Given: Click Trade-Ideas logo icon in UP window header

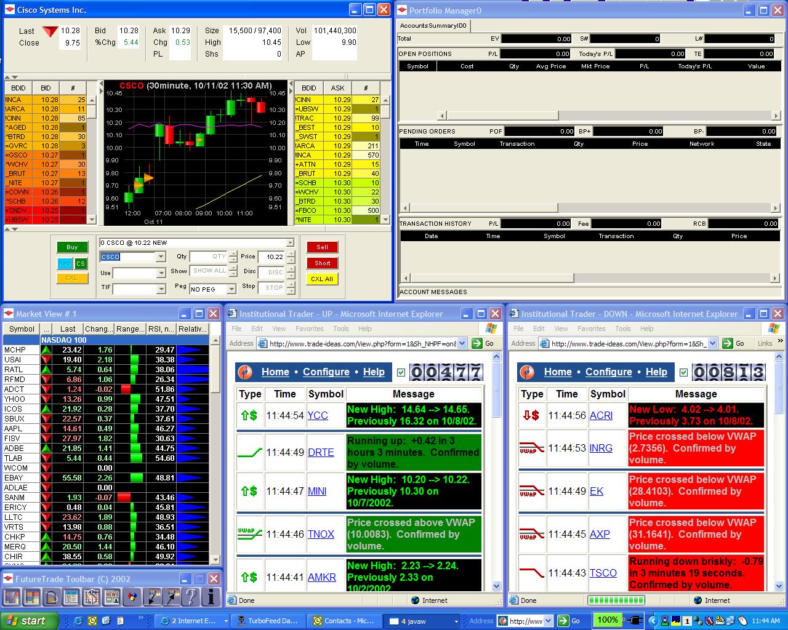Looking at the screenshot, I should [x=245, y=372].
